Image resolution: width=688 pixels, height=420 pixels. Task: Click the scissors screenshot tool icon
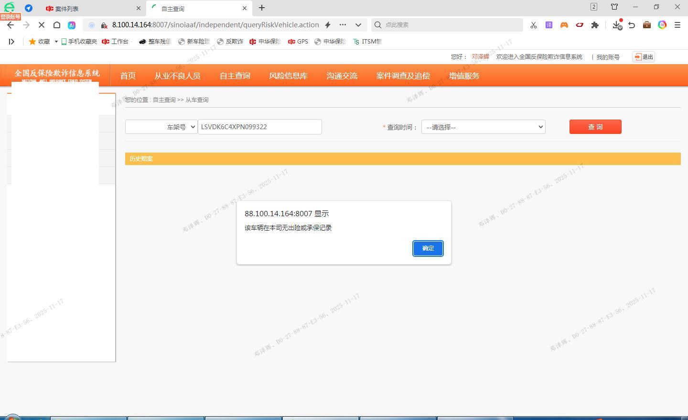(x=533, y=25)
